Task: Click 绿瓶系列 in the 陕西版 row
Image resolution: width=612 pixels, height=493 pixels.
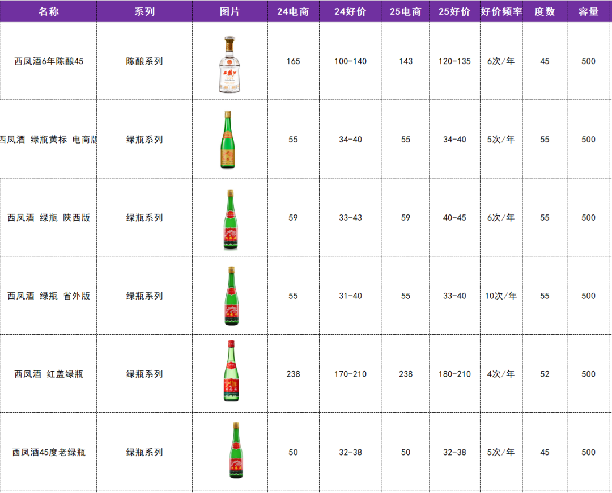Action: pyautogui.click(x=144, y=218)
